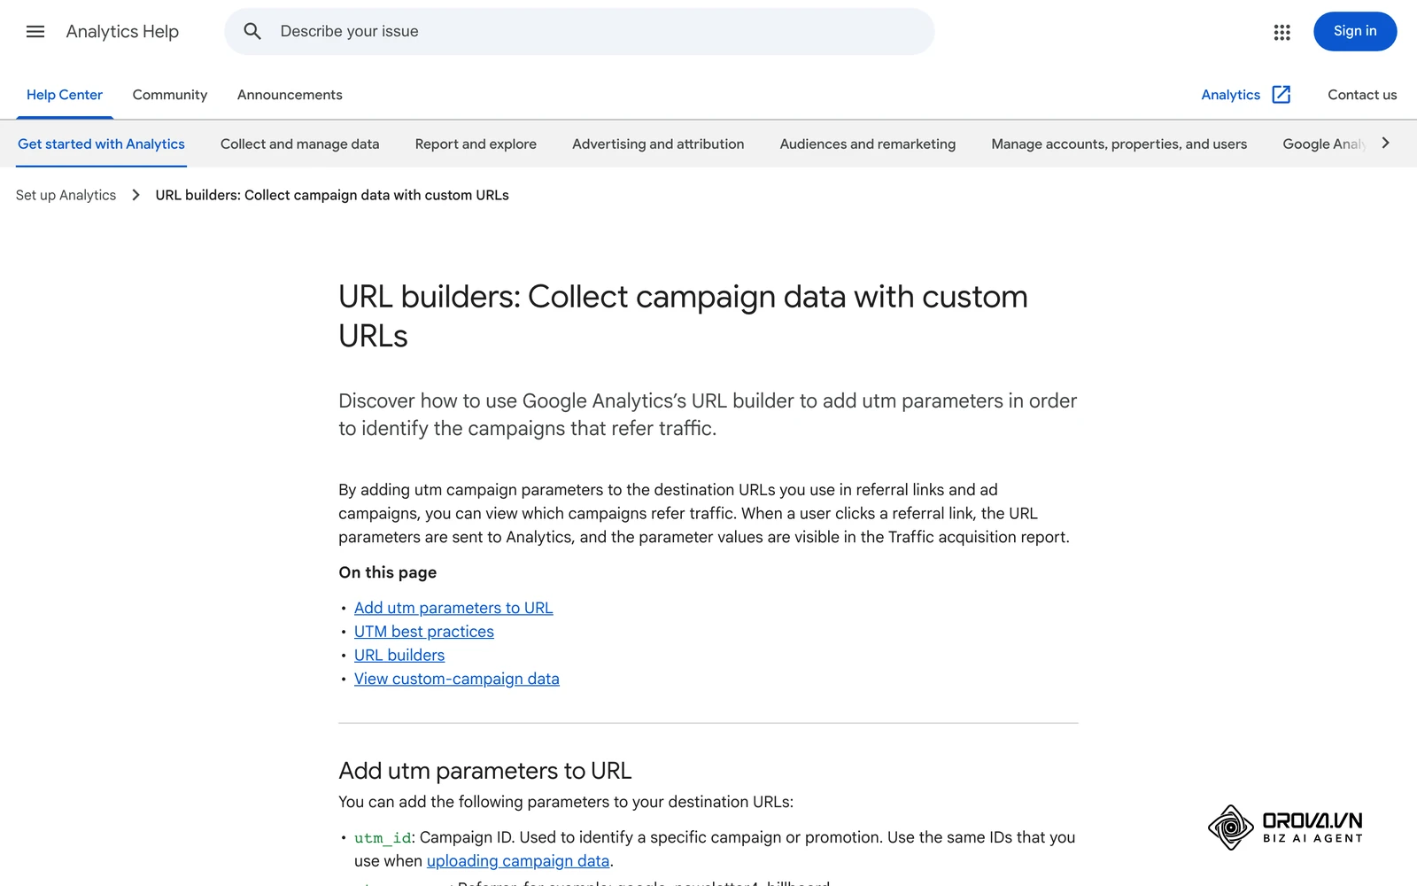Image resolution: width=1417 pixels, height=886 pixels.
Task: Click the search magnifier icon
Action: (x=252, y=32)
